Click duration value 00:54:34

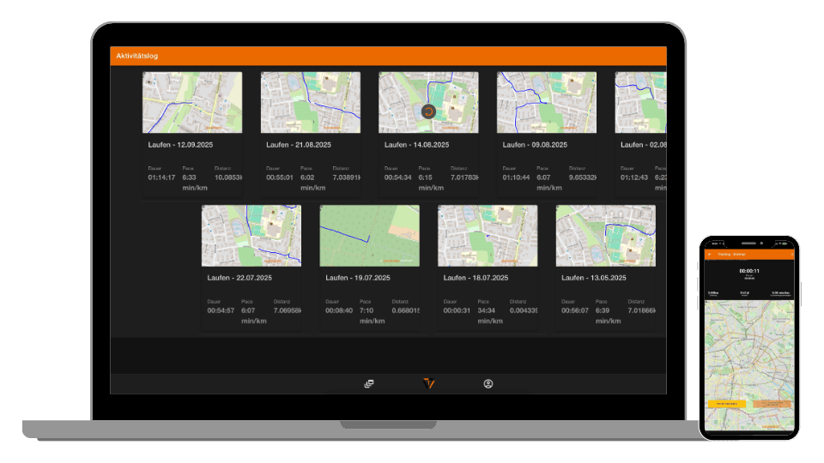point(397,177)
